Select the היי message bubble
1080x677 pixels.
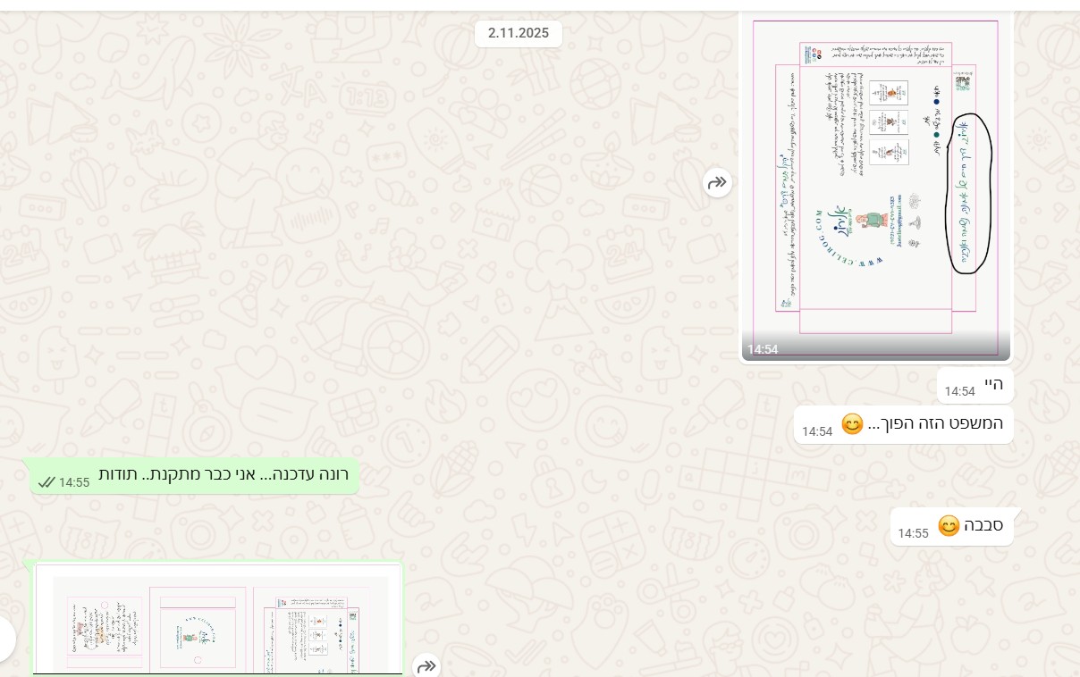point(992,384)
